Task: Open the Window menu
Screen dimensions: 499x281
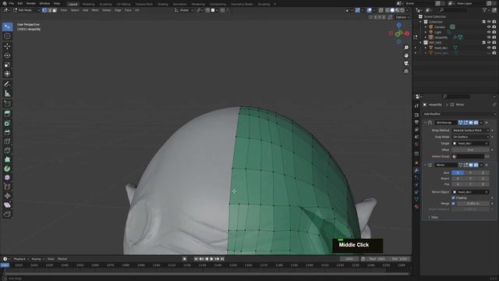Action: pyautogui.click(x=44, y=3)
